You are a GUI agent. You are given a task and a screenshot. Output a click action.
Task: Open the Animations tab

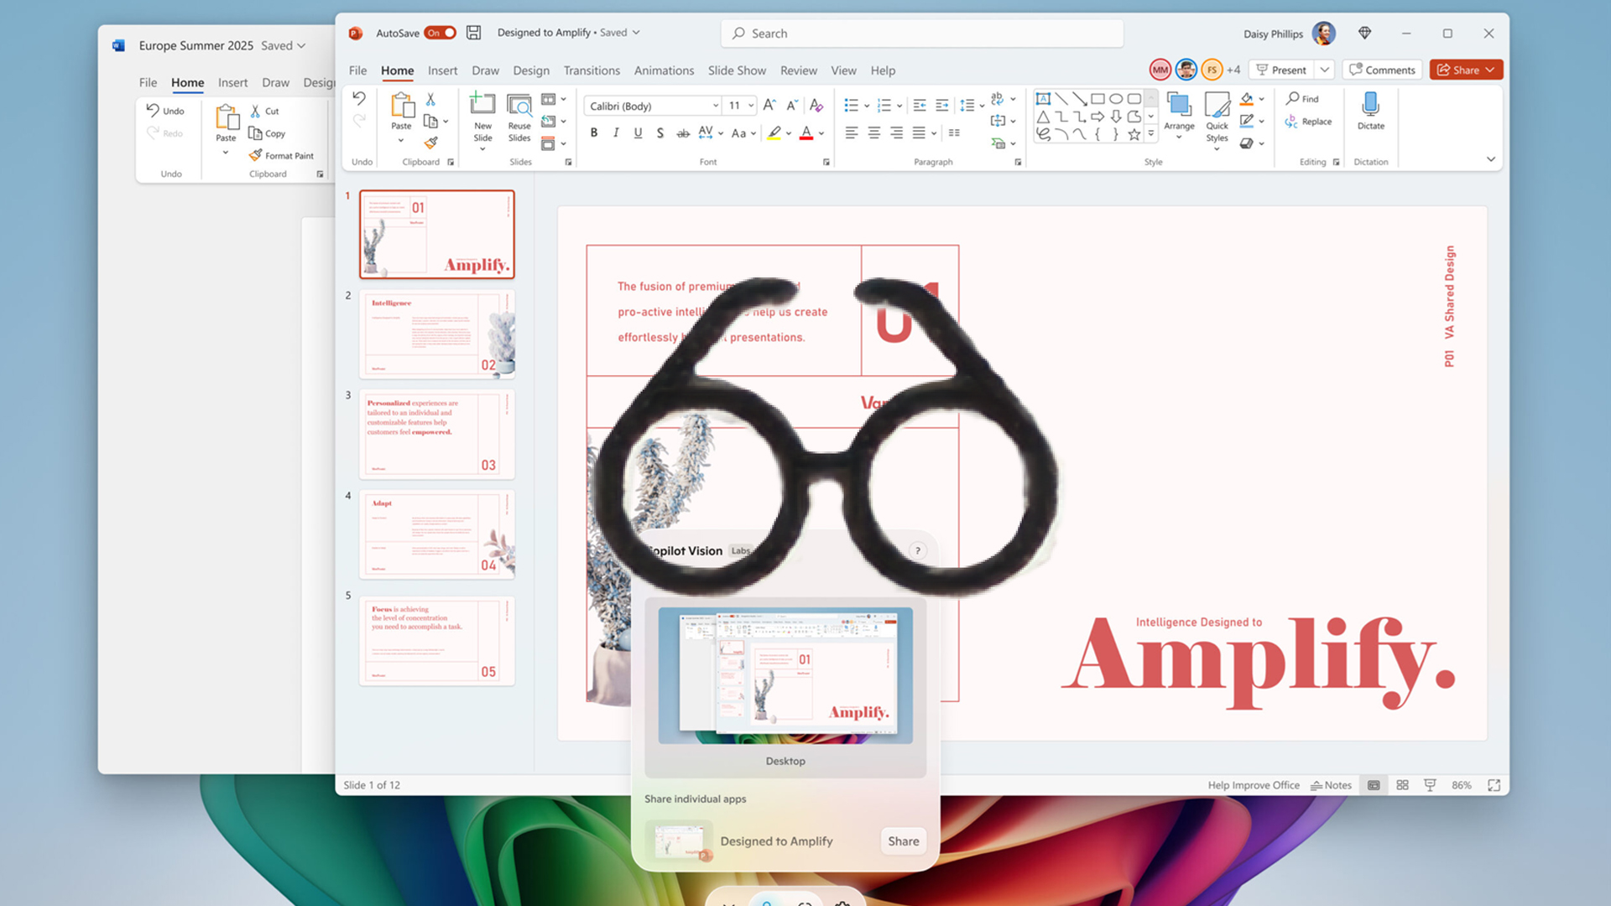point(664,70)
